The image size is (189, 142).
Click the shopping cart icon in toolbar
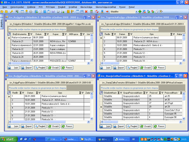pyautogui.click(x=58, y=12)
